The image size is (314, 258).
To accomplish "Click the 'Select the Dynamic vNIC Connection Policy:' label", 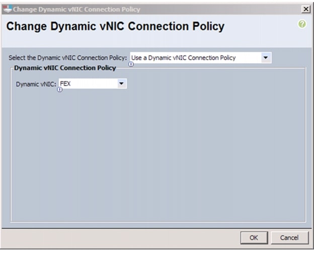I will [x=67, y=58].
